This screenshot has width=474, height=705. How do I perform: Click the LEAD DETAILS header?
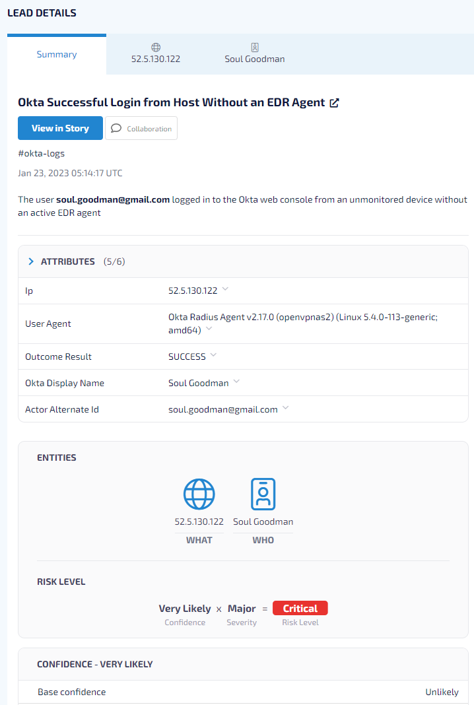(42, 13)
